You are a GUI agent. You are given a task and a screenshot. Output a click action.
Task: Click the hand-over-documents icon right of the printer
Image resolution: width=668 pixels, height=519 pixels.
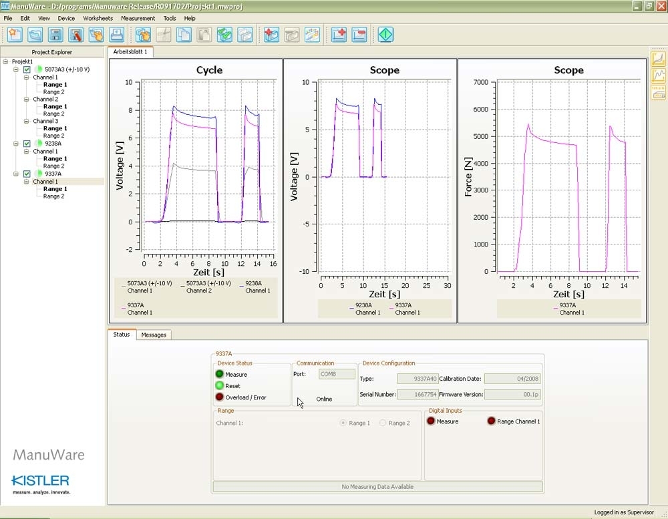tap(144, 35)
